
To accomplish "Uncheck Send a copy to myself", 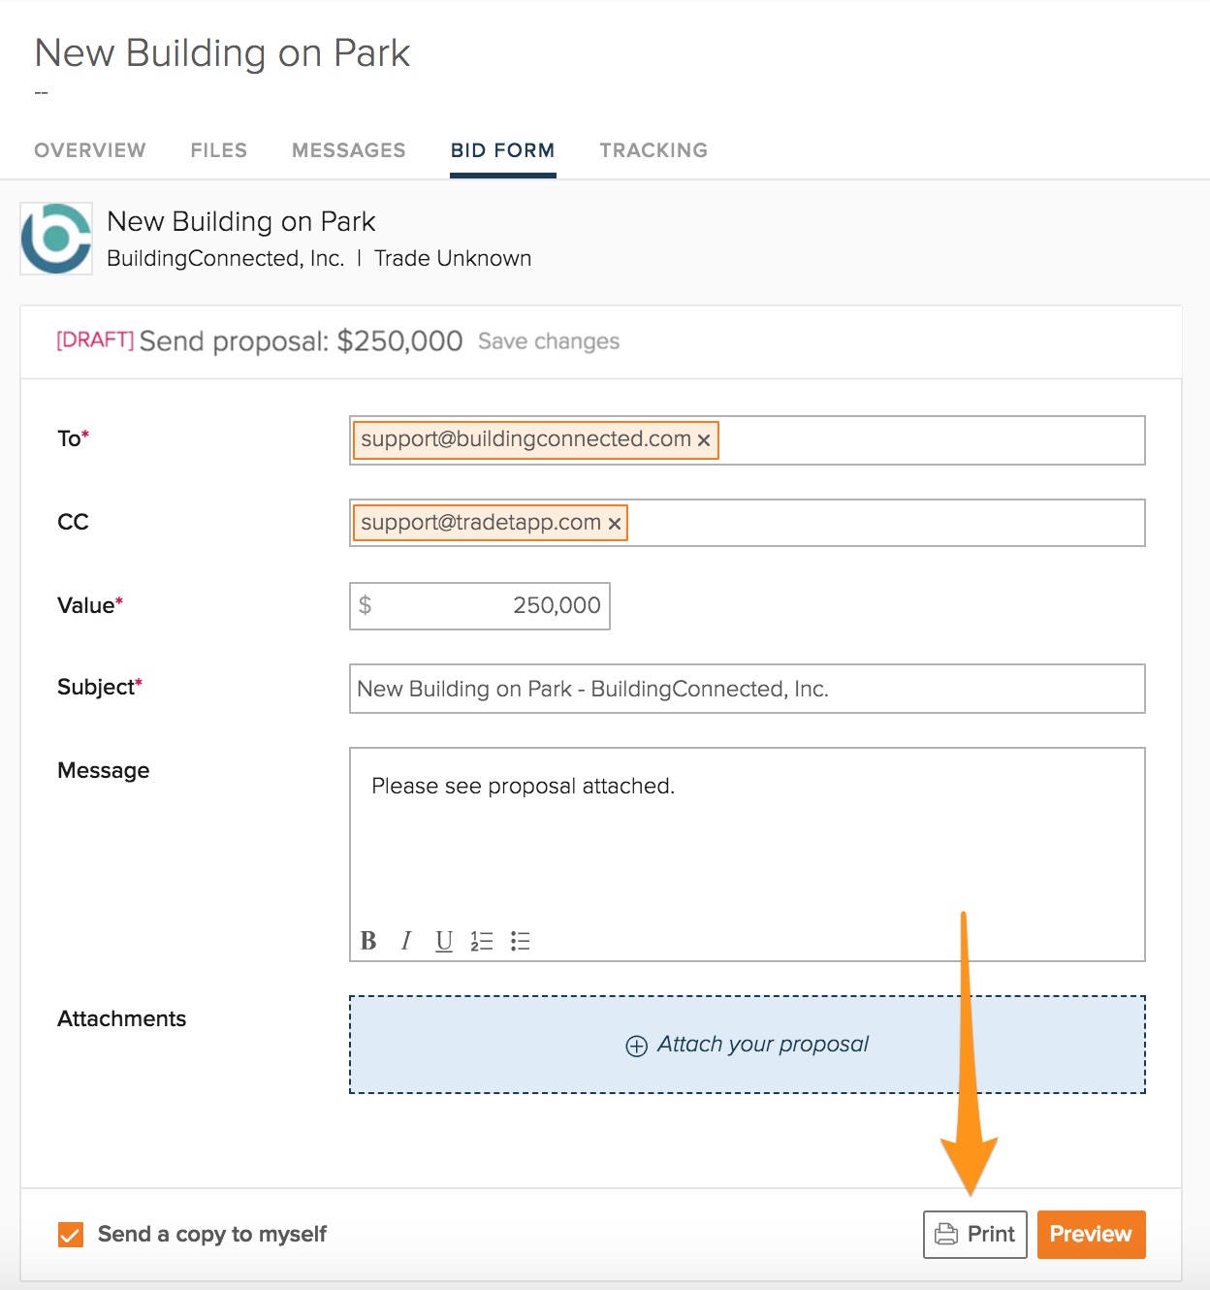I will pos(71,1235).
